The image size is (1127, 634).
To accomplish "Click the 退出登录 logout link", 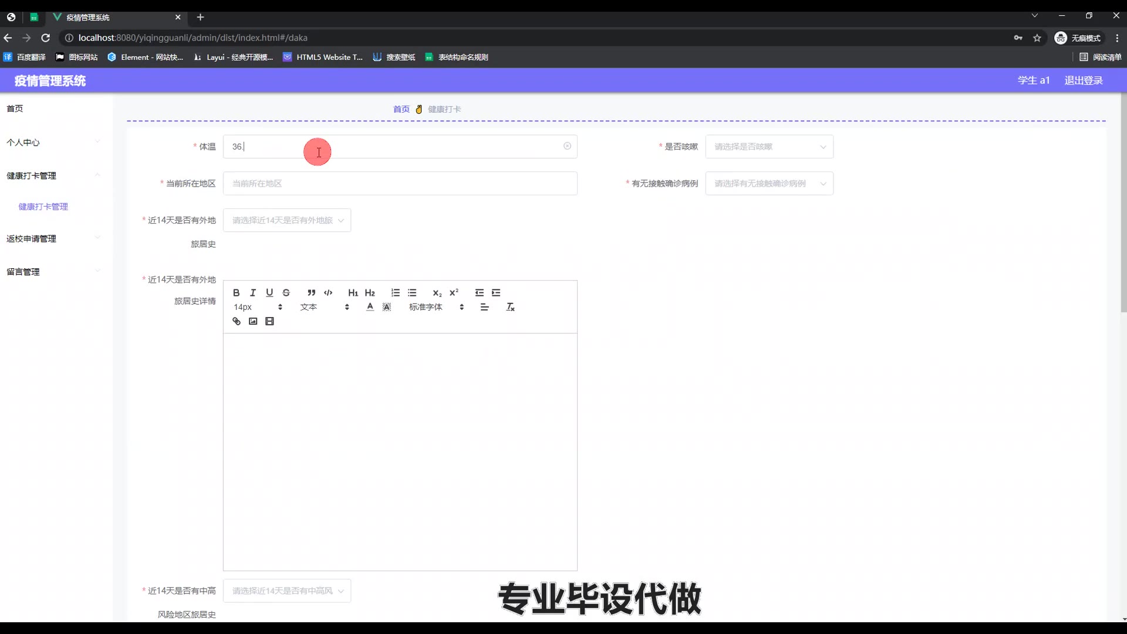I will 1084,80.
